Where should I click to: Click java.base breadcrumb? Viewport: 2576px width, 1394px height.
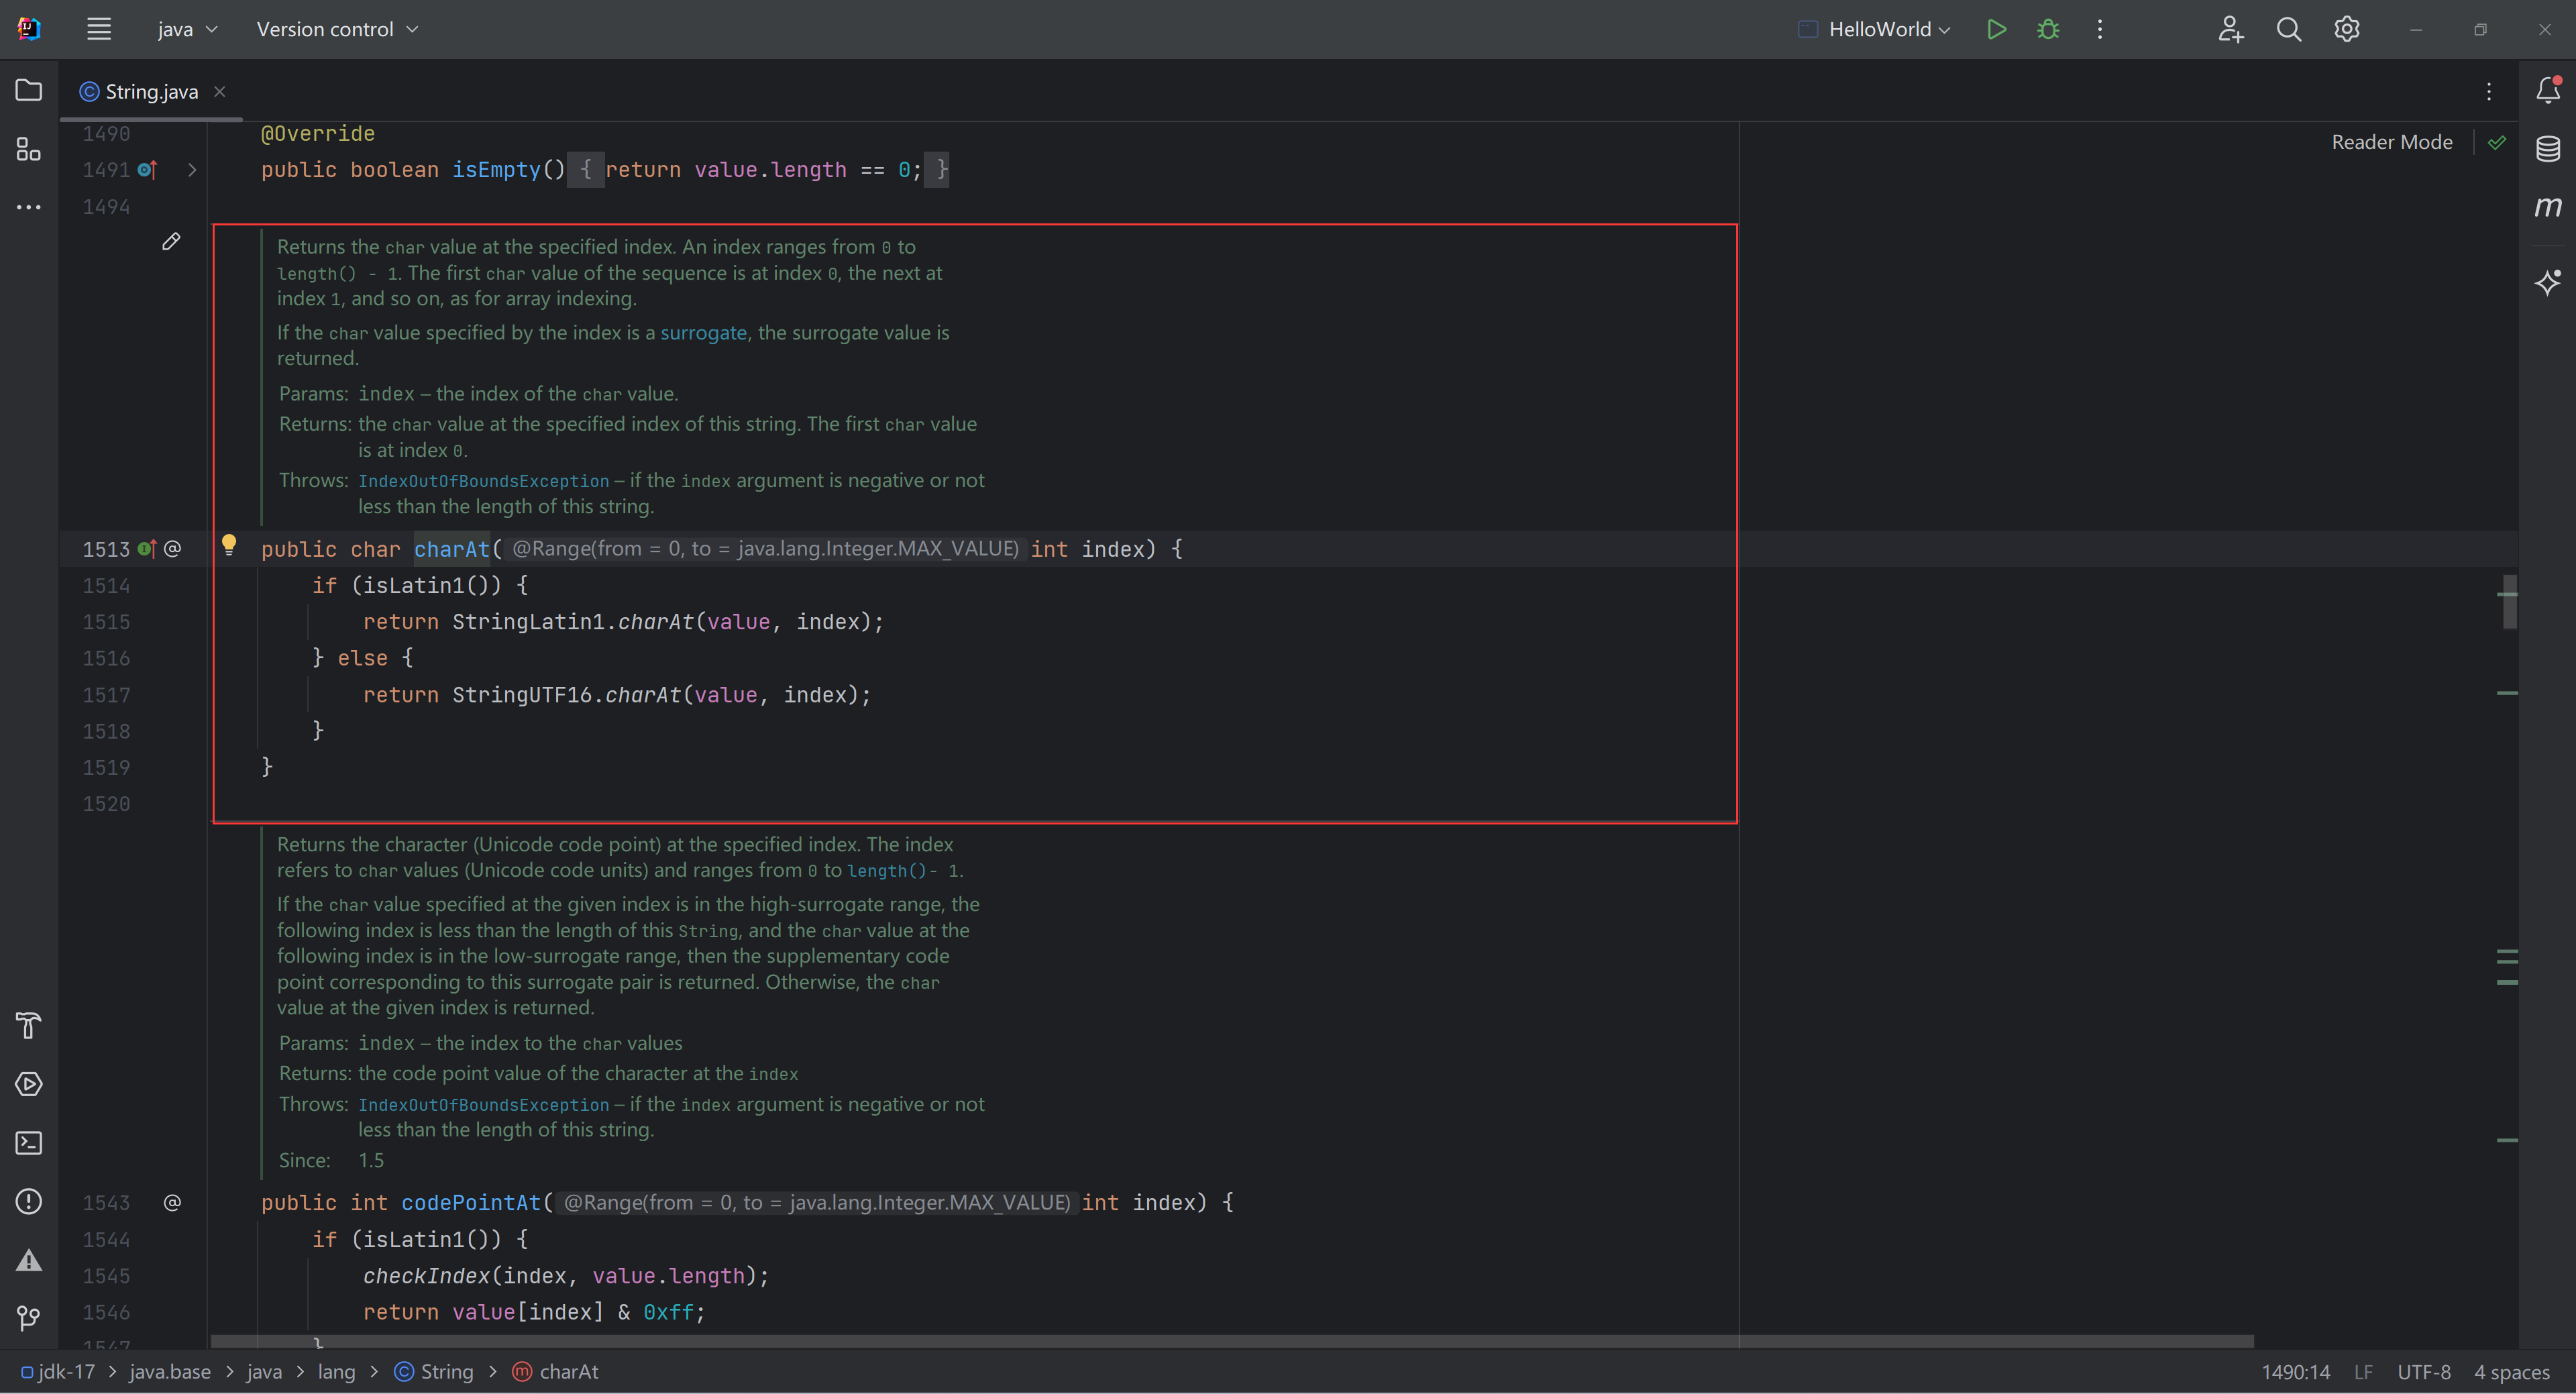[x=170, y=1372]
